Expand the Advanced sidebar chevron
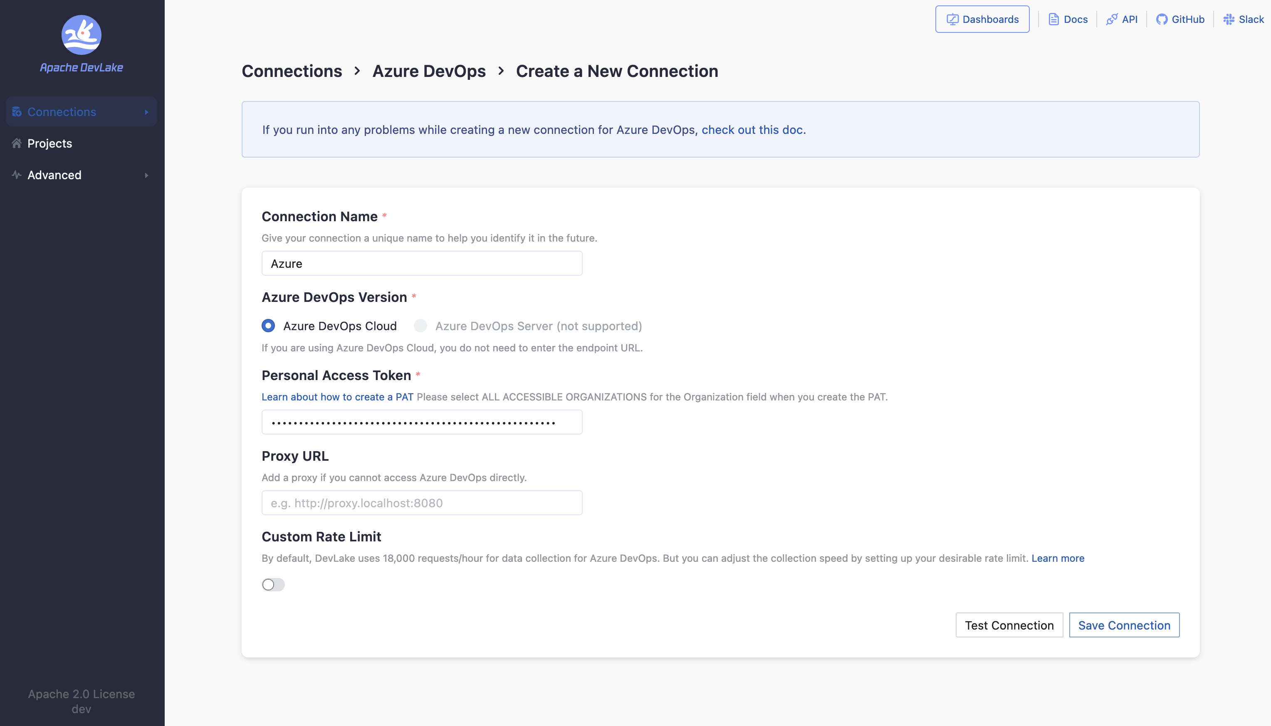Viewport: 1271px width, 726px height. point(146,175)
